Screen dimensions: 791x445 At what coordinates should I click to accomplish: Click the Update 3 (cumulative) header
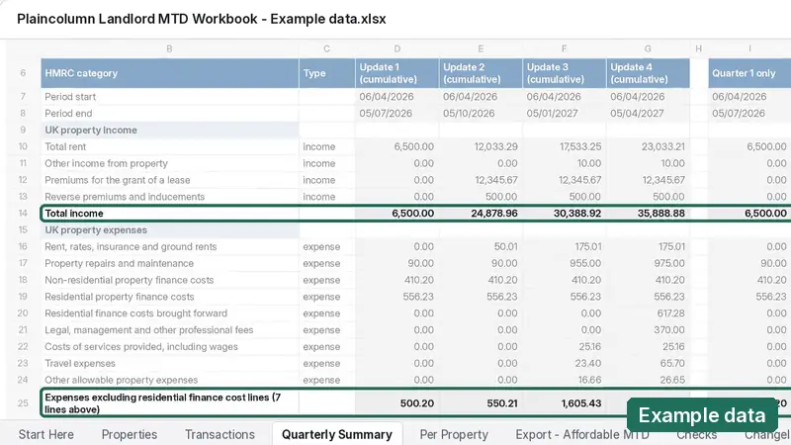tap(564, 73)
